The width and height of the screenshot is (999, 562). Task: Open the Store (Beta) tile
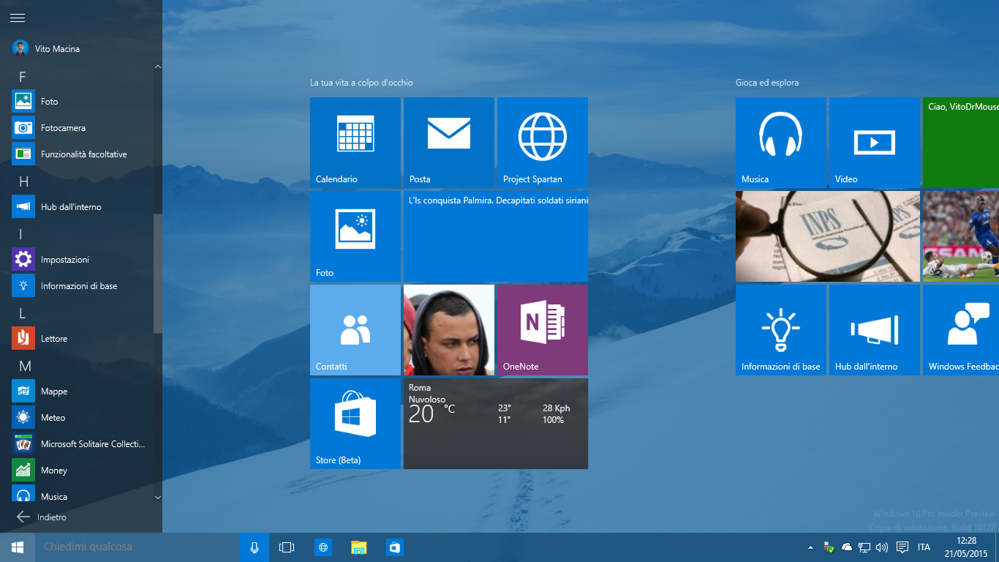coord(355,424)
